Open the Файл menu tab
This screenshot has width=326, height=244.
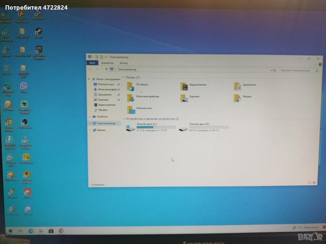coord(92,63)
